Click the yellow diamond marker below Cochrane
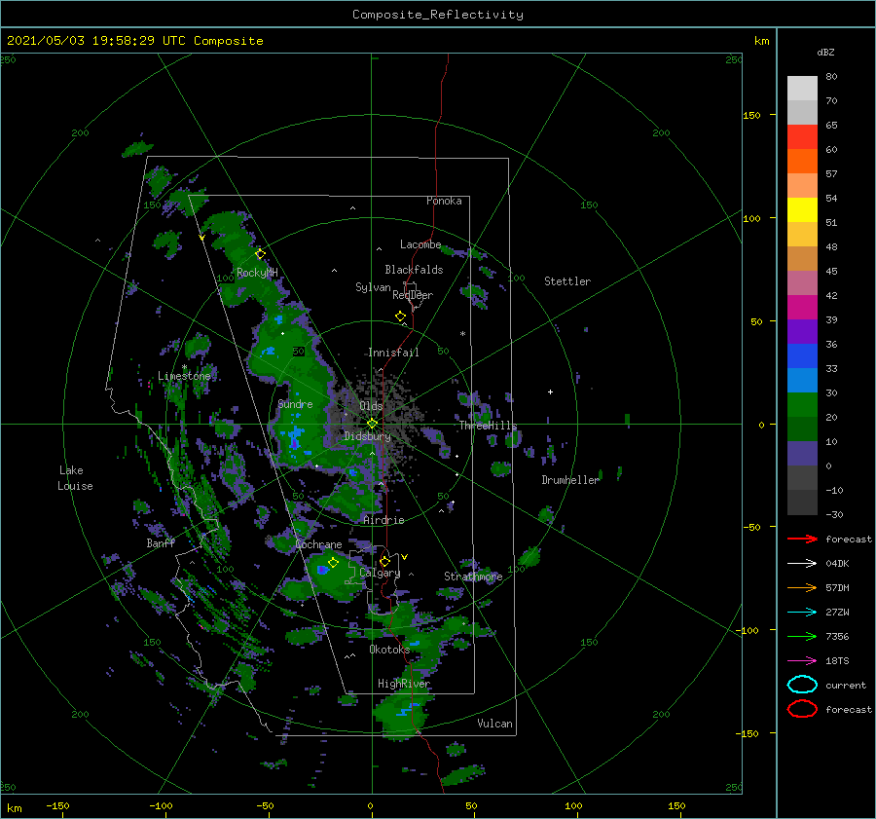This screenshot has width=876, height=819. tap(333, 563)
